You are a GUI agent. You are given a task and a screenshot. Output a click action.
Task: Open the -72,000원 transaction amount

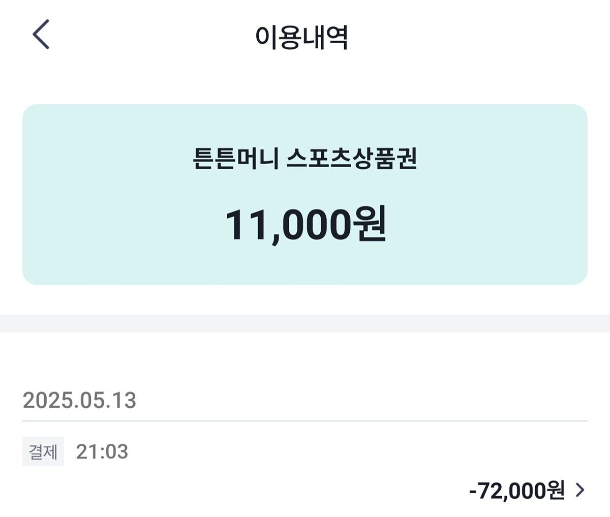[516, 491]
